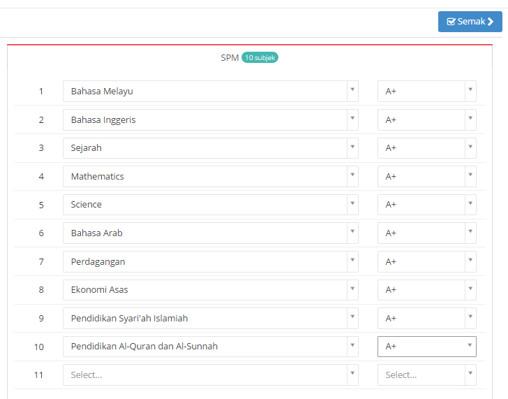508x399 pixels.
Task: Open the Bahasa Inggeris subject dropdown
Action: pos(211,119)
